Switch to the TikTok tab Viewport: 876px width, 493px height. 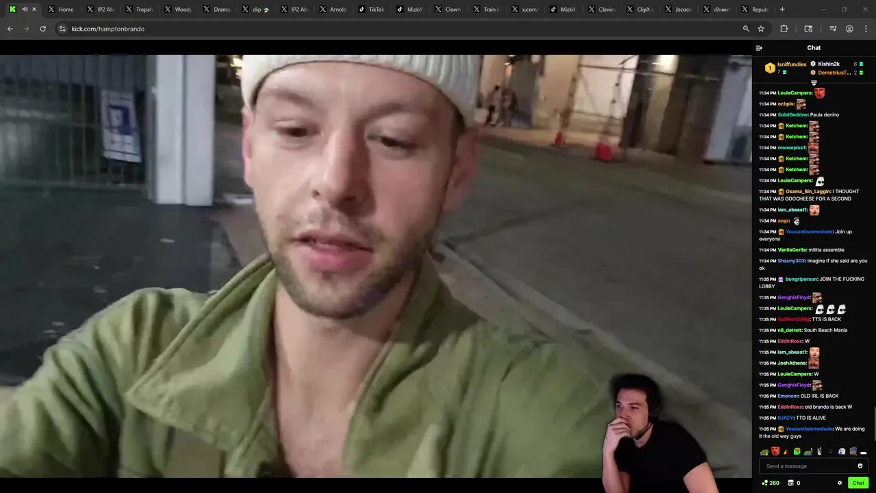pos(372,10)
